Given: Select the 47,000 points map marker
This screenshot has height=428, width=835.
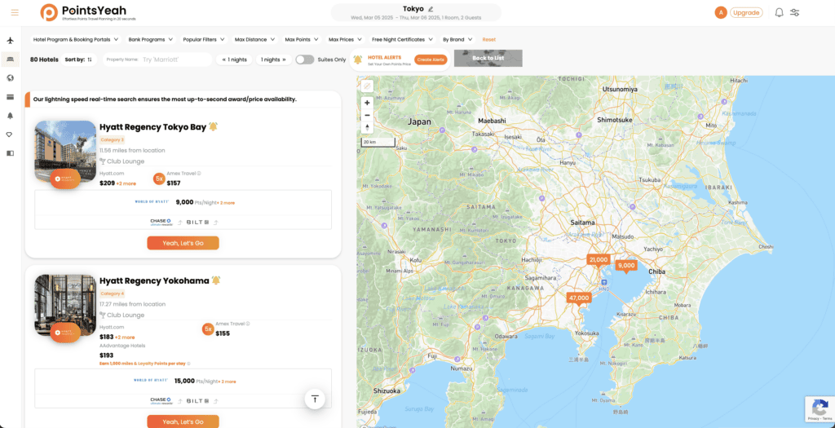Looking at the screenshot, I should click(x=579, y=298).
